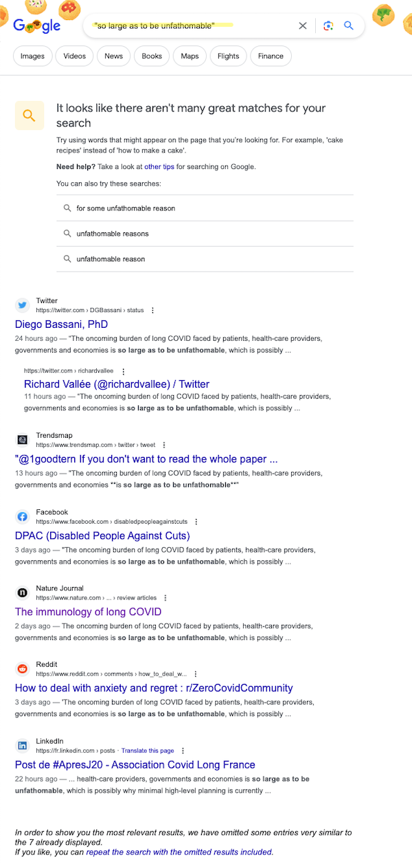Click the blue magnifier search icon
This screenshot has height=864, width=412.
click(x=349, y=25)
